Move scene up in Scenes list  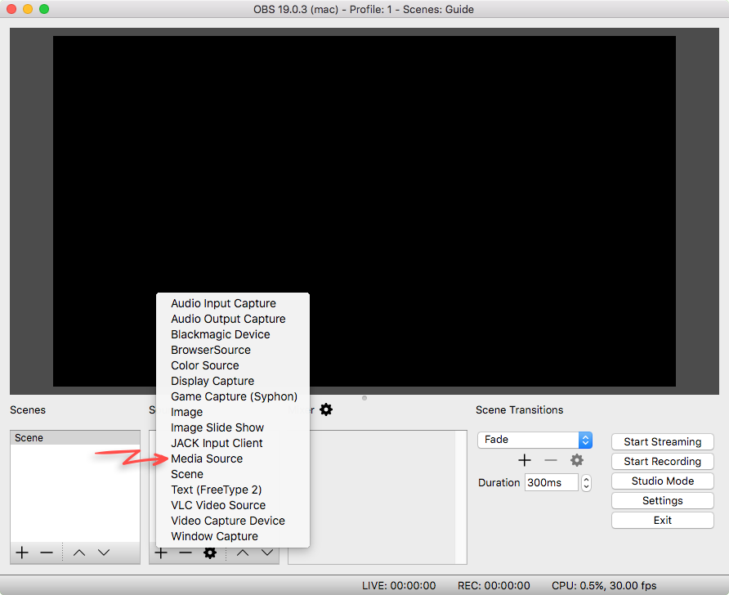click(x=79, y=552)
